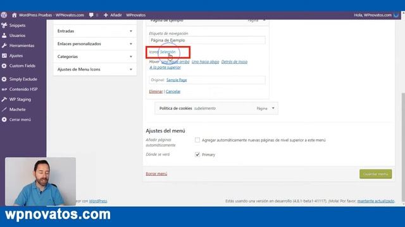Click the Selección icon link

[x=168, y=52]
